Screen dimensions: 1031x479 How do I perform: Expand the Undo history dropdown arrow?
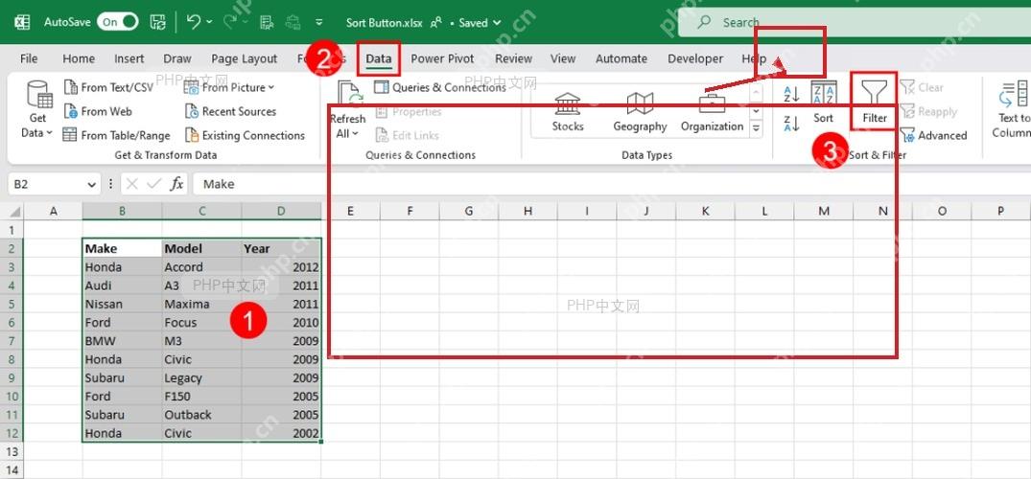tap(210, 22)
